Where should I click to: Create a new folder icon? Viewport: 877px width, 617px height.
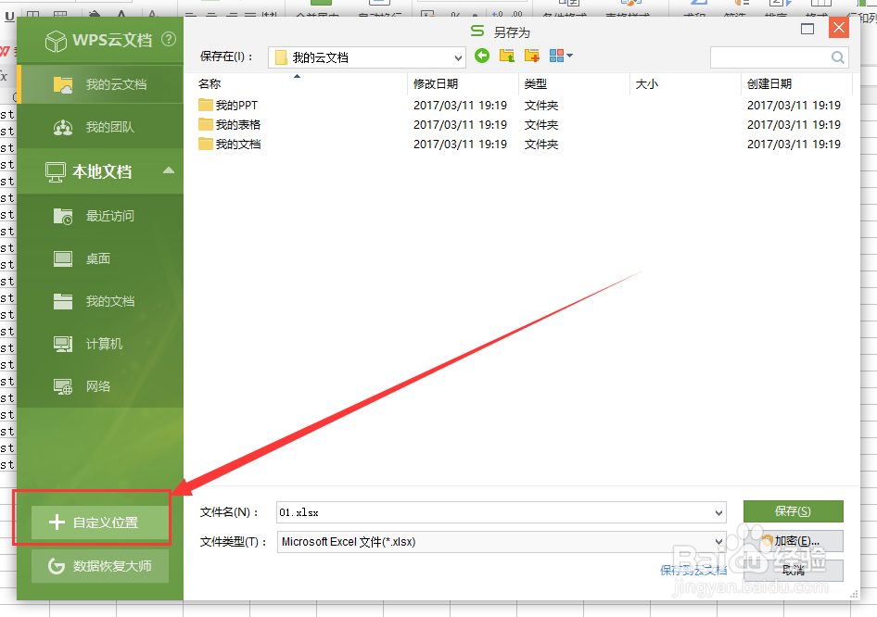(532, 56)
